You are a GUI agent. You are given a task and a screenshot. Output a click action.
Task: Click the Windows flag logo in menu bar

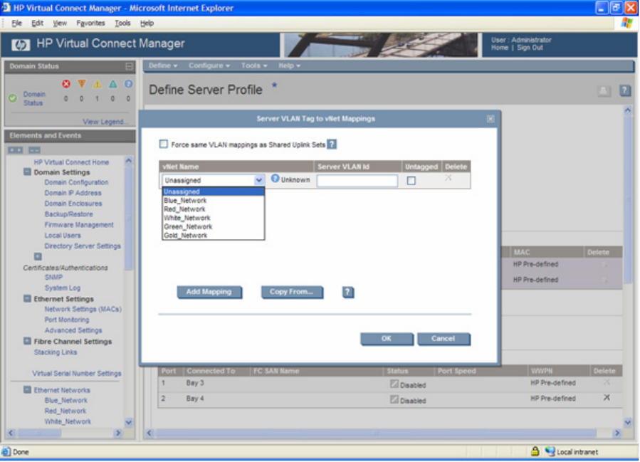click(x=626, y=23)
